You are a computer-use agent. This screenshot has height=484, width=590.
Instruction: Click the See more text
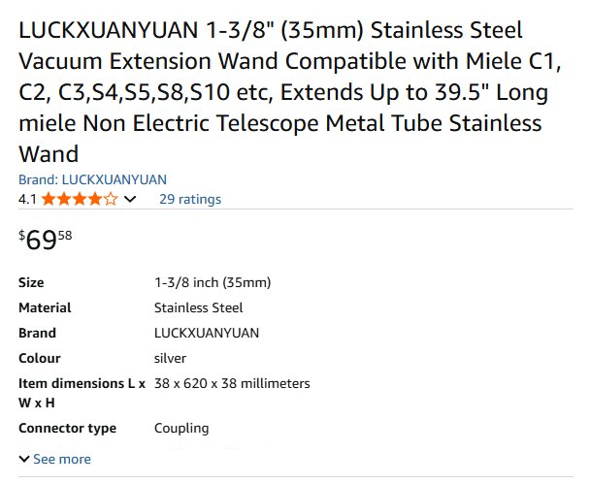click(x=62, y=459)
